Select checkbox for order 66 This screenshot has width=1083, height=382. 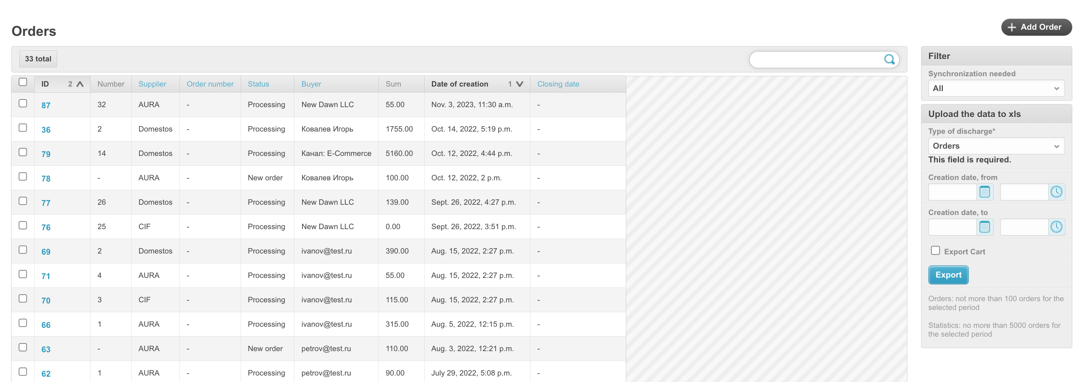pyautogui.click(x=23, y=323)
